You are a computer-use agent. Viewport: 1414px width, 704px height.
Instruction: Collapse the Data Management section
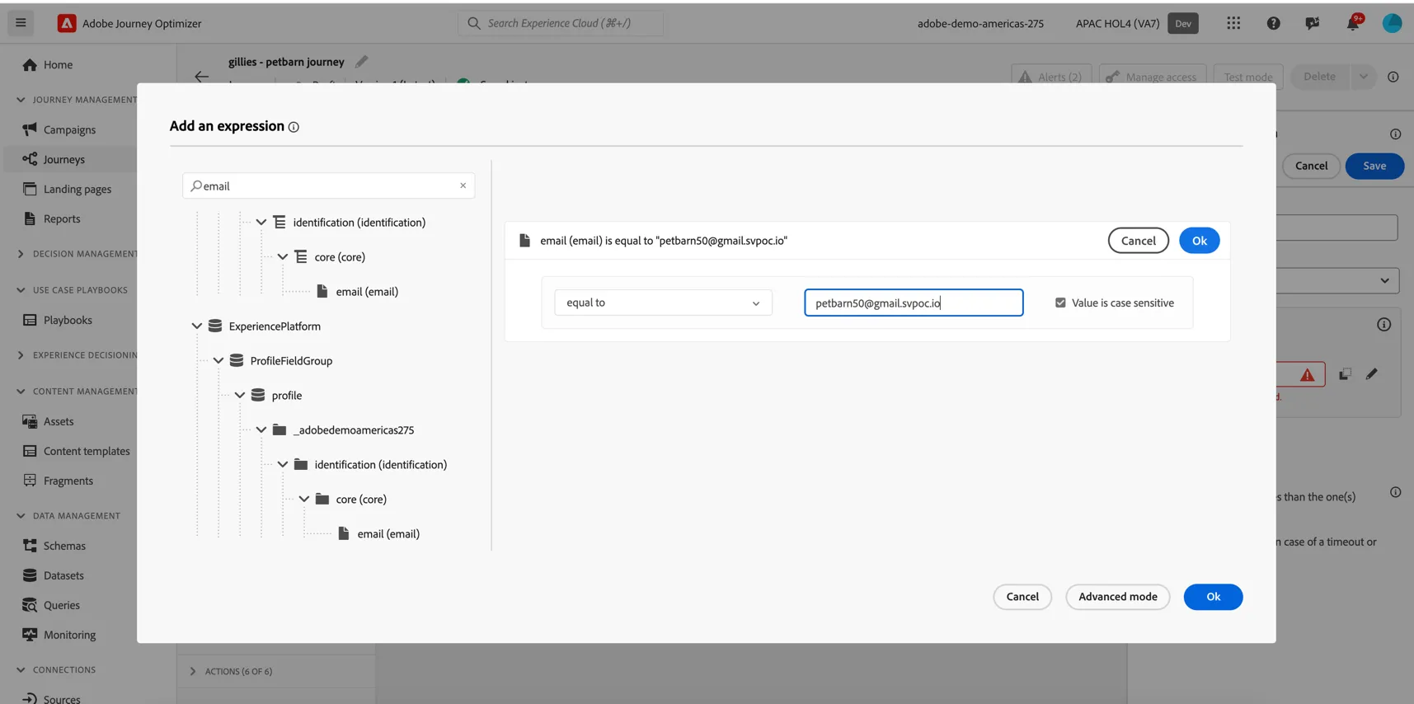pos(21,516)
